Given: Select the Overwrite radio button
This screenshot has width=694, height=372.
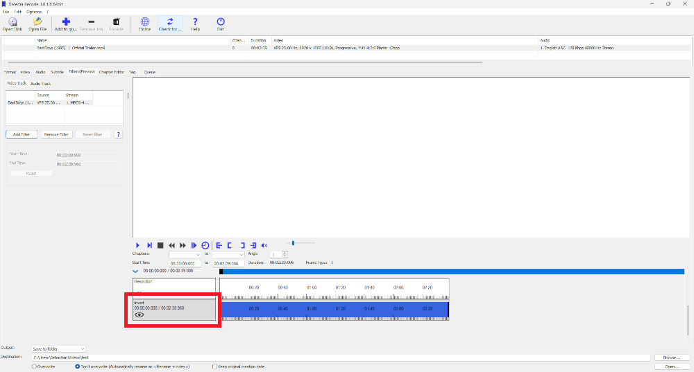Looking at the screenshot, I should [35, 366].
